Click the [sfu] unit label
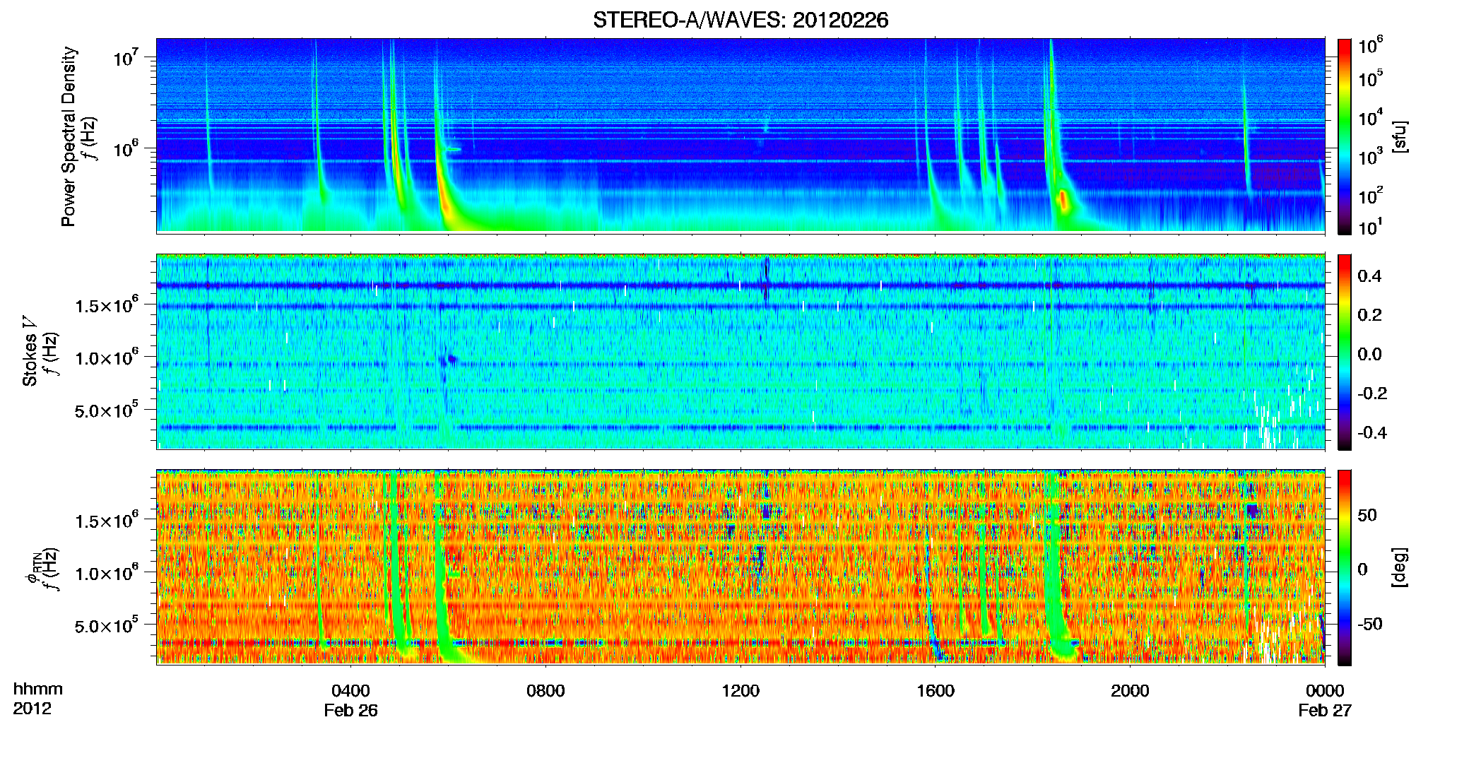 pos(1400,137)
